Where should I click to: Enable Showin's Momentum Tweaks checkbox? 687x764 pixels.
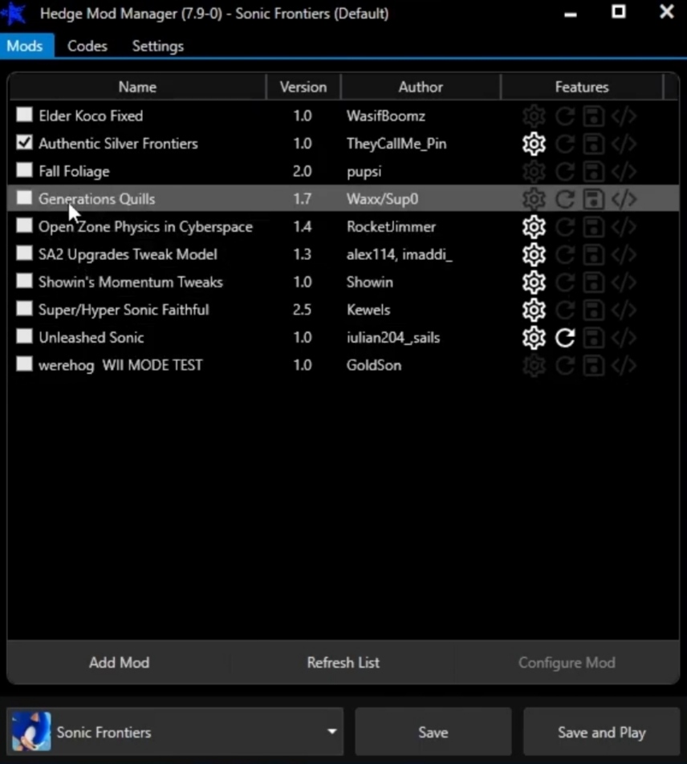pyautogui.click(x=24, y=281)
